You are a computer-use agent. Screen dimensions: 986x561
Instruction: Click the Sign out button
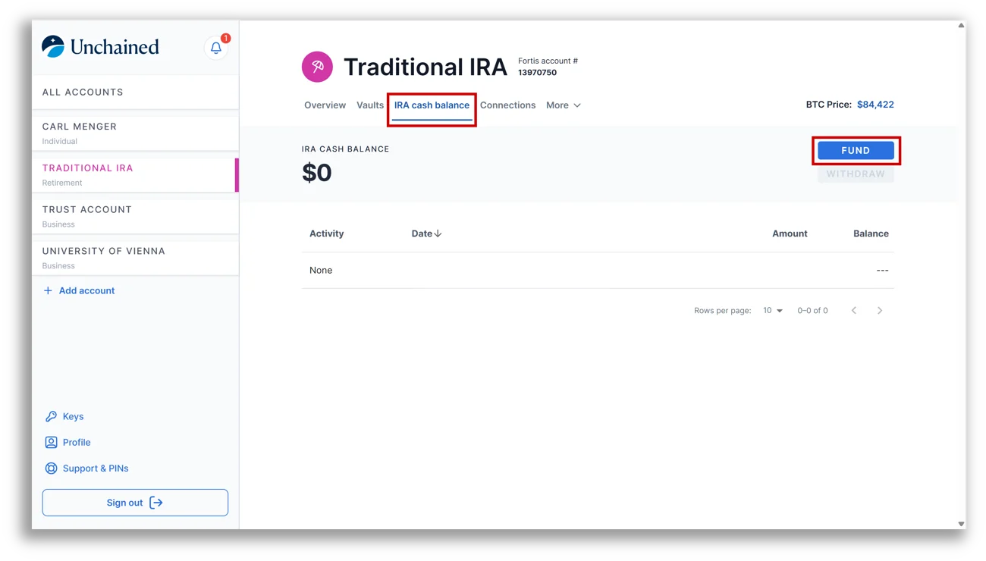tap(135, 503)
